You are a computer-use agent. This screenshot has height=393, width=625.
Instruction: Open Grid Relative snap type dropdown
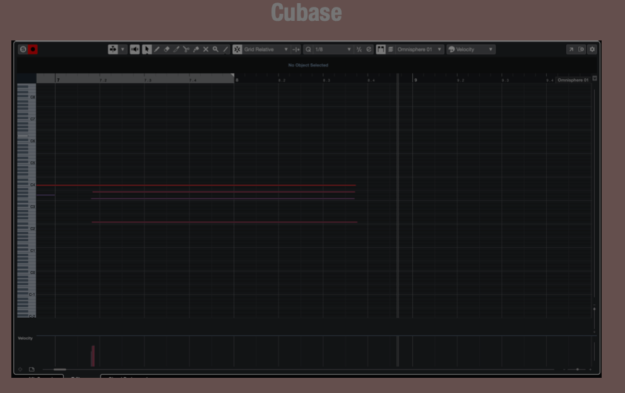266,49
